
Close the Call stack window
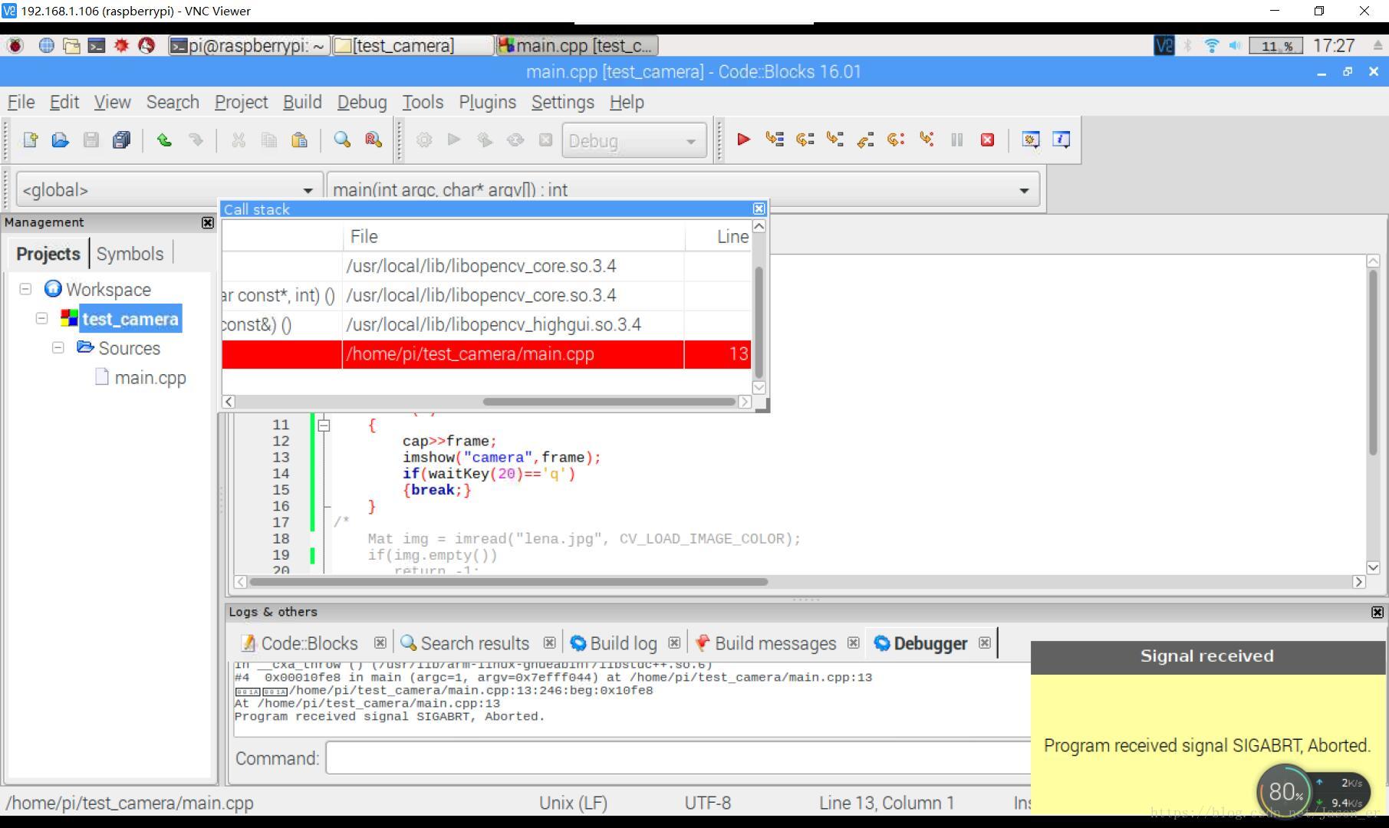pyautogui.click(x=759, y=209)
